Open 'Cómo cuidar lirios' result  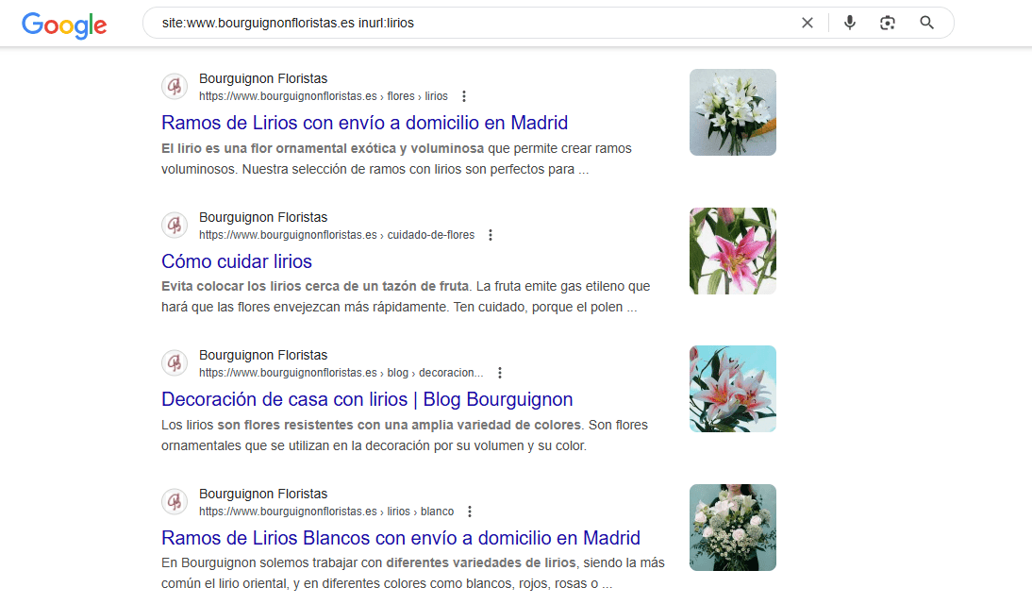pyautogui.click(x=237, y=261)
